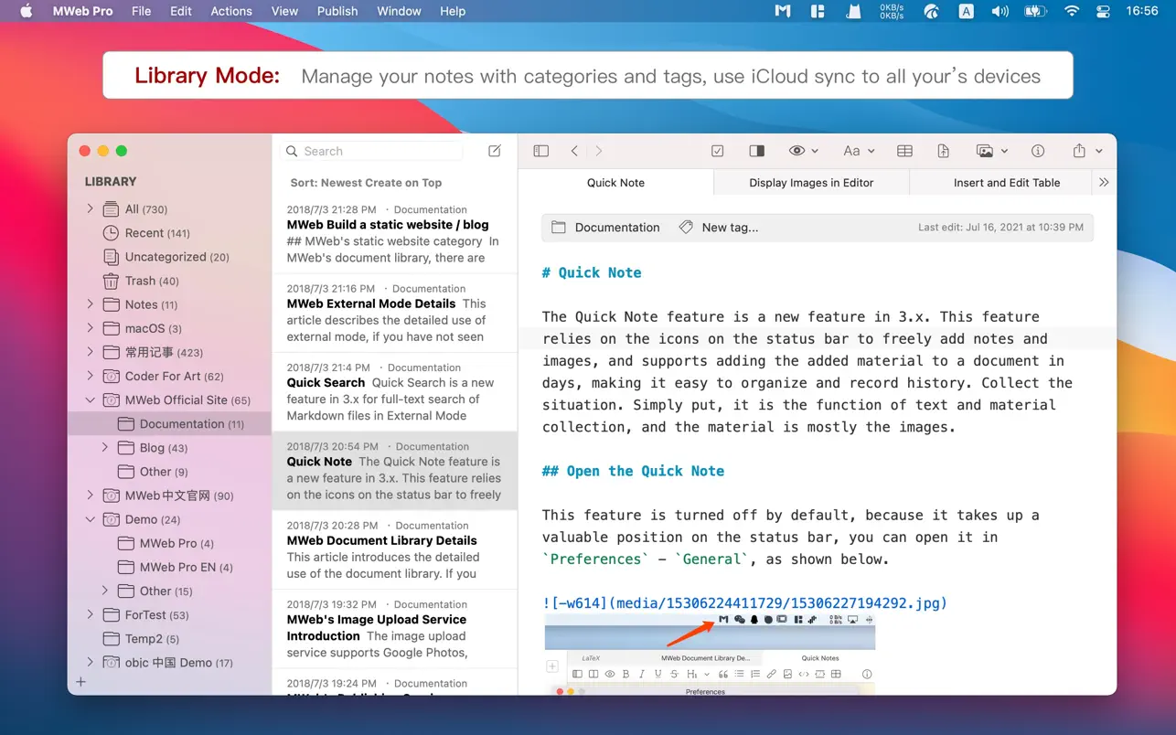Toggle the checkbox todo toolbar button
Image resolution: width=1176 pixels, height=735 pixels.
tap(718, 151)
